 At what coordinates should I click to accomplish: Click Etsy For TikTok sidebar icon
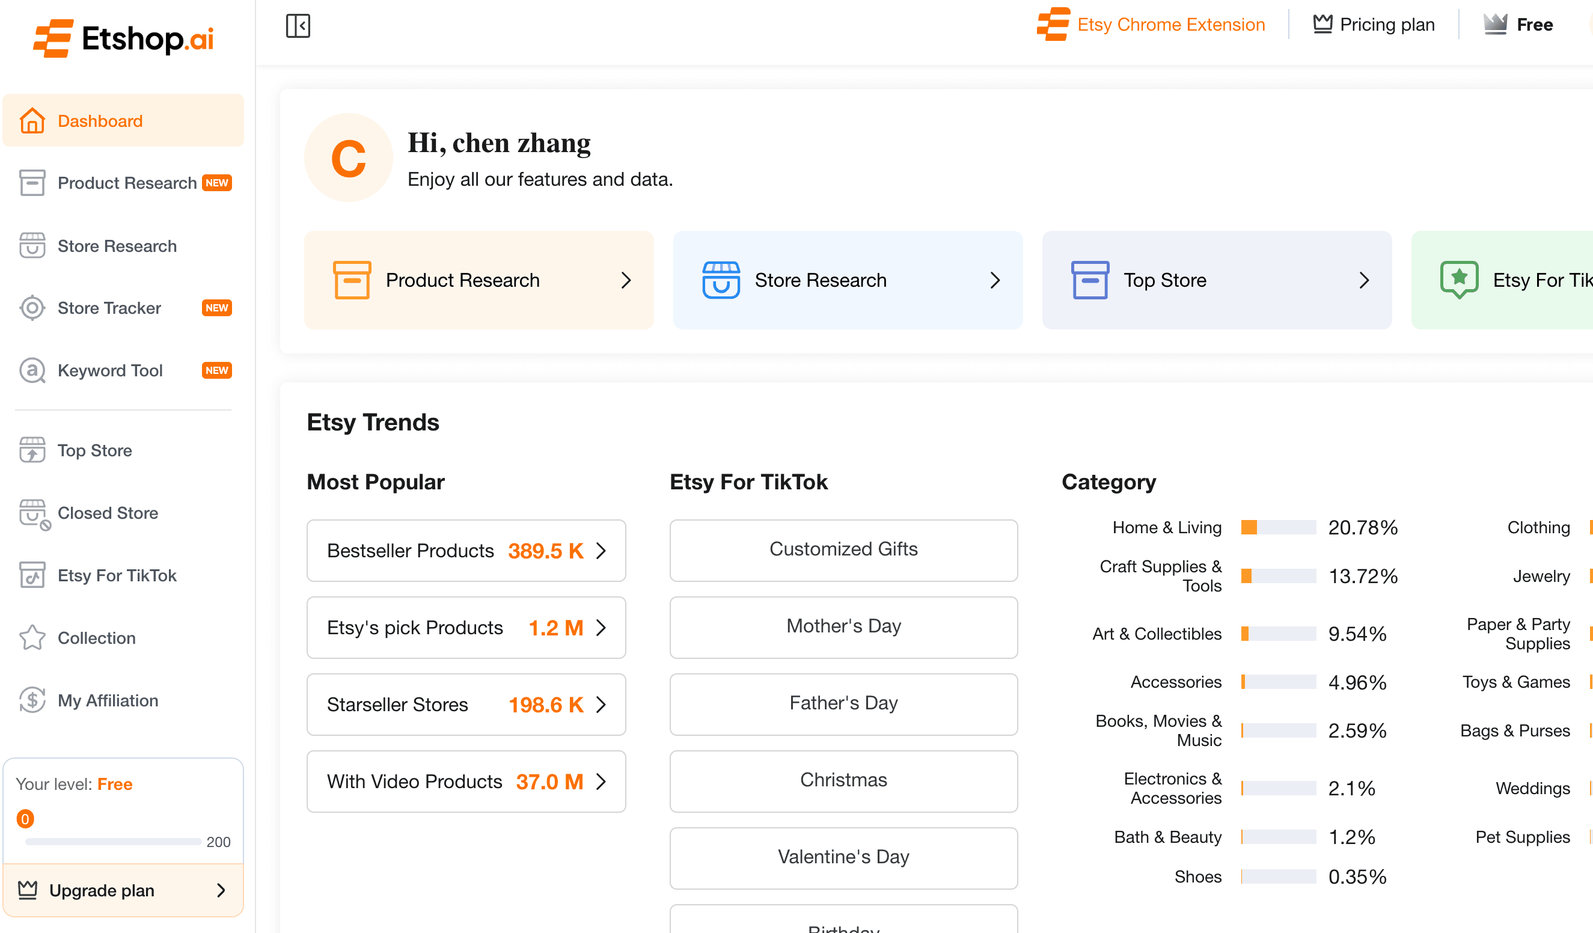point(32,575)
